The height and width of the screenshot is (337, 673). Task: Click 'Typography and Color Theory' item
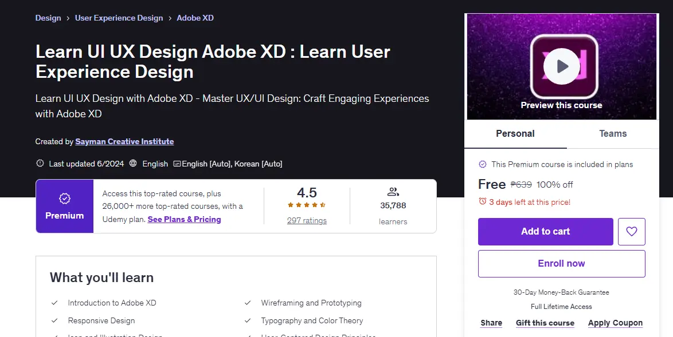(312, 320)
